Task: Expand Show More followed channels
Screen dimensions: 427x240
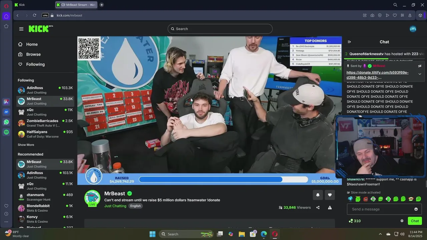Action: (x=26, y=145)
